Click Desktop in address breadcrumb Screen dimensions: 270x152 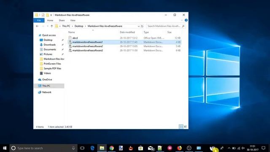(79, 26)
